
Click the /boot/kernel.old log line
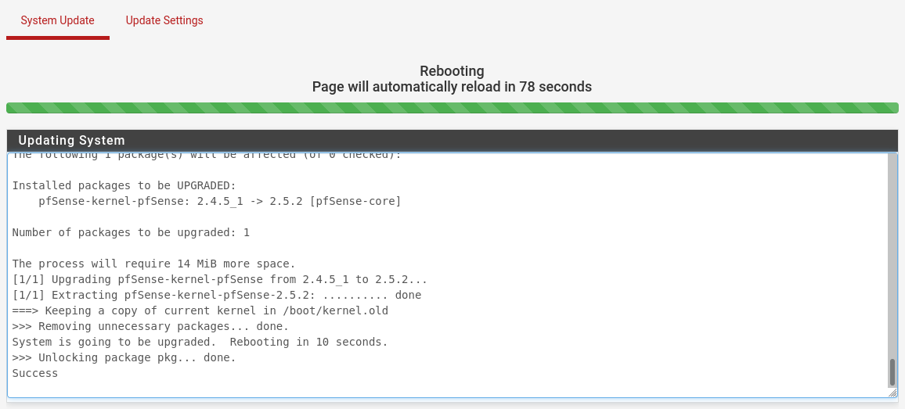(200, 311)
